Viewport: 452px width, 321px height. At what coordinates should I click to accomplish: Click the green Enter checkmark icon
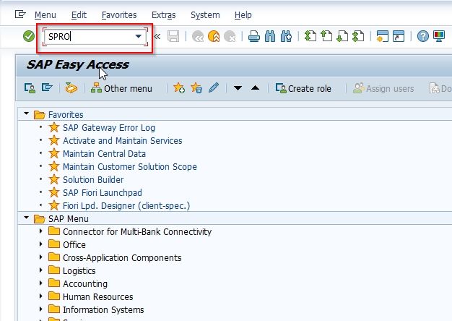(x=29, y=36)
